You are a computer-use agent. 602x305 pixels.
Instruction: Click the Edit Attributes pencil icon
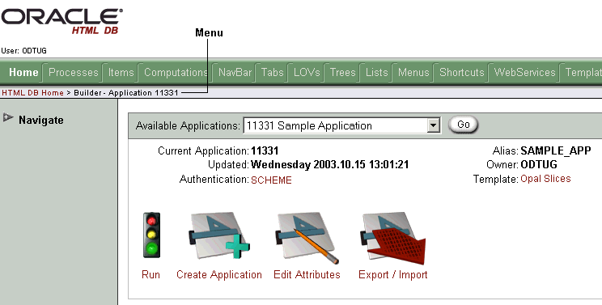coord(307,238)
